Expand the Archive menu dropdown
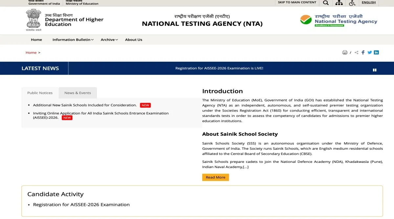The height and width of the screenshot is (219, 394). 109,40
